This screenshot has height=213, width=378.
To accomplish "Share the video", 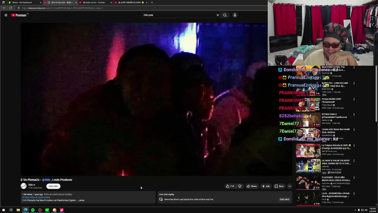I will [252, 186].
